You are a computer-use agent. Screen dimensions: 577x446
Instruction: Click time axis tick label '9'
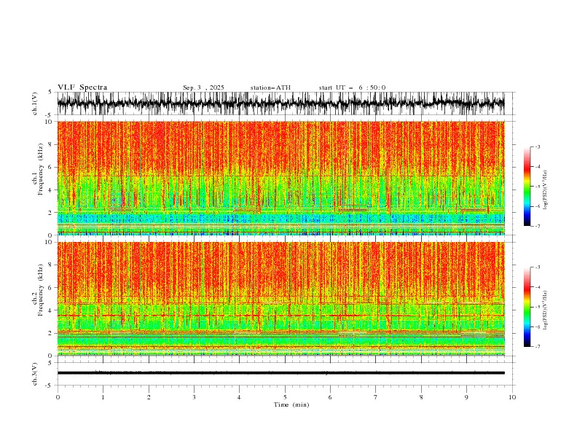click(466, 397)
